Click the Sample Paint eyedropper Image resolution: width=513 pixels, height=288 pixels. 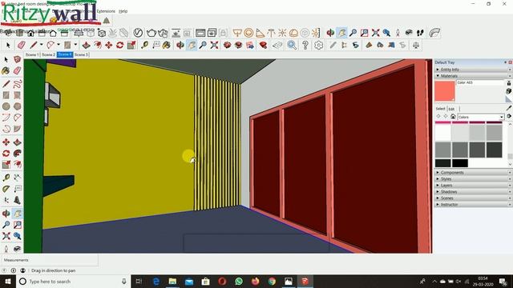[x=509, y=108]
